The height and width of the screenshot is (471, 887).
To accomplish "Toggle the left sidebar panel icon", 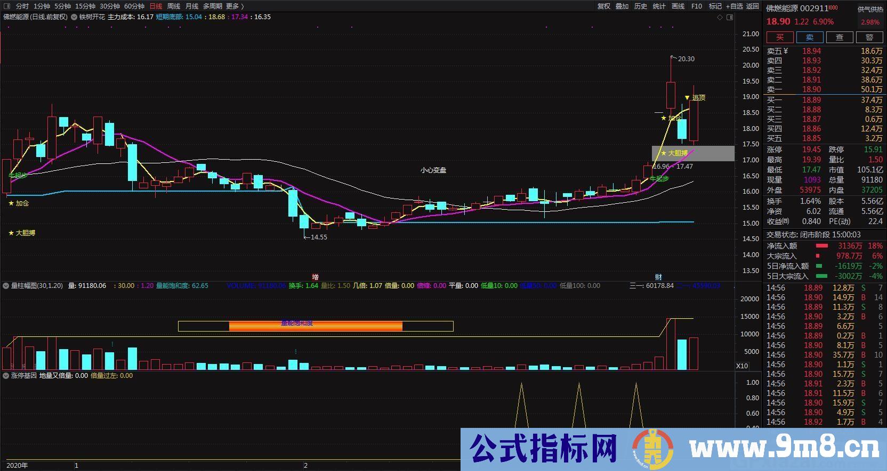I will [x=7, y=6].
